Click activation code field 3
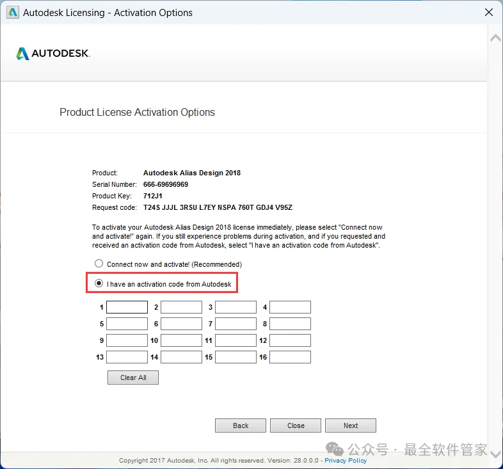 click(236, 307)
